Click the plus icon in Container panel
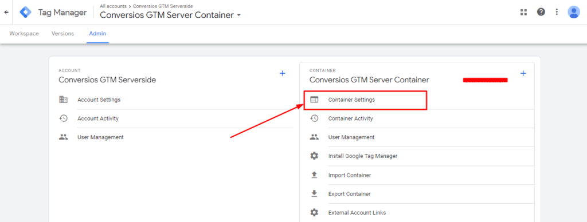 pos(523,74)
